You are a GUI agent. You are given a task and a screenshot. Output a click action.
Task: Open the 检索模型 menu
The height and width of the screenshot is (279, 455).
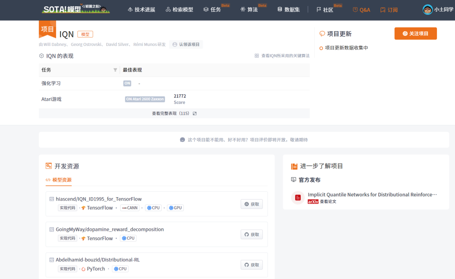coord(179,10)
